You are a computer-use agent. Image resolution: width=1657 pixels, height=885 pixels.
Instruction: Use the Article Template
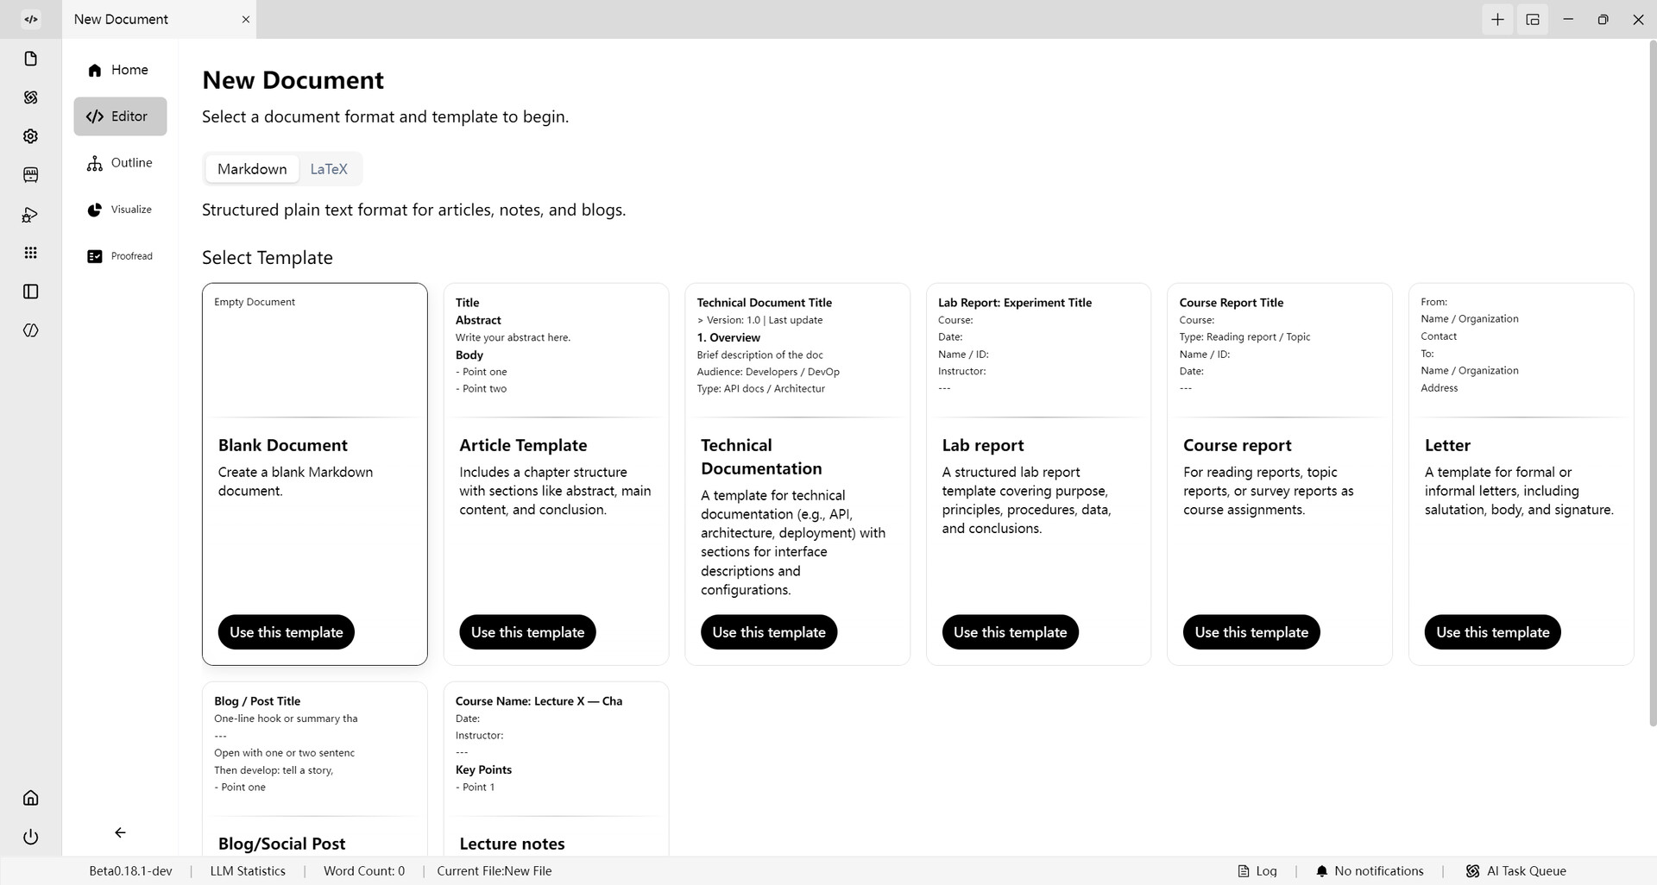(527, 632)
